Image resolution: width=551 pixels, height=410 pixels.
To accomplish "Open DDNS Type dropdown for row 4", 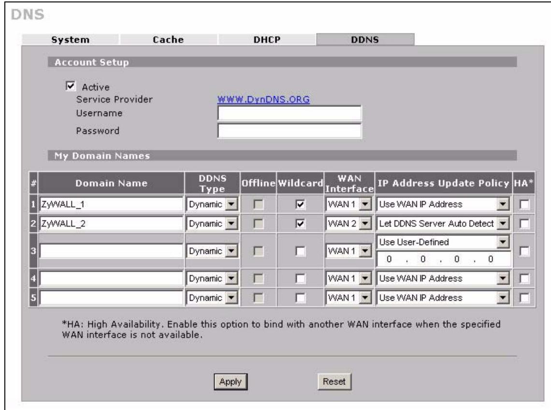I will (x=212, y=278).
